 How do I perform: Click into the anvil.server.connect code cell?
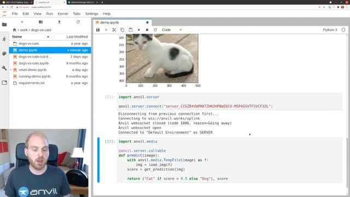(x=230, y=102)
